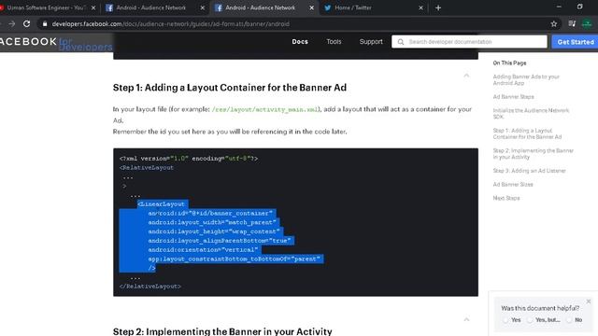Jump to Step 2 in On This Page
598x336 pixels.
534,154
